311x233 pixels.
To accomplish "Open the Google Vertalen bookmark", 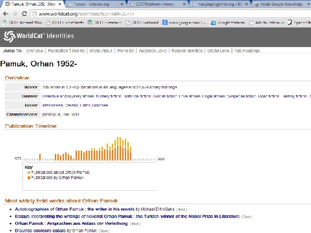I will tap(228, 22).
